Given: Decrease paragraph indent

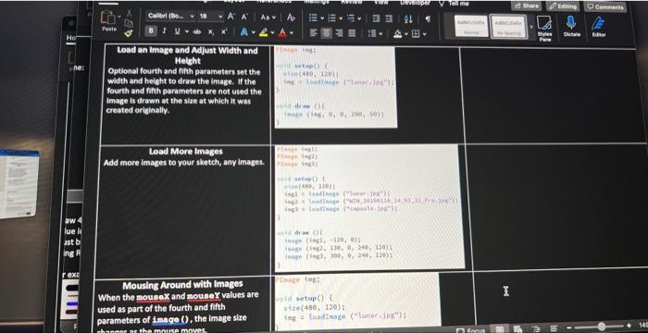Looking at the screenshot, I should (x=377, y=19).
